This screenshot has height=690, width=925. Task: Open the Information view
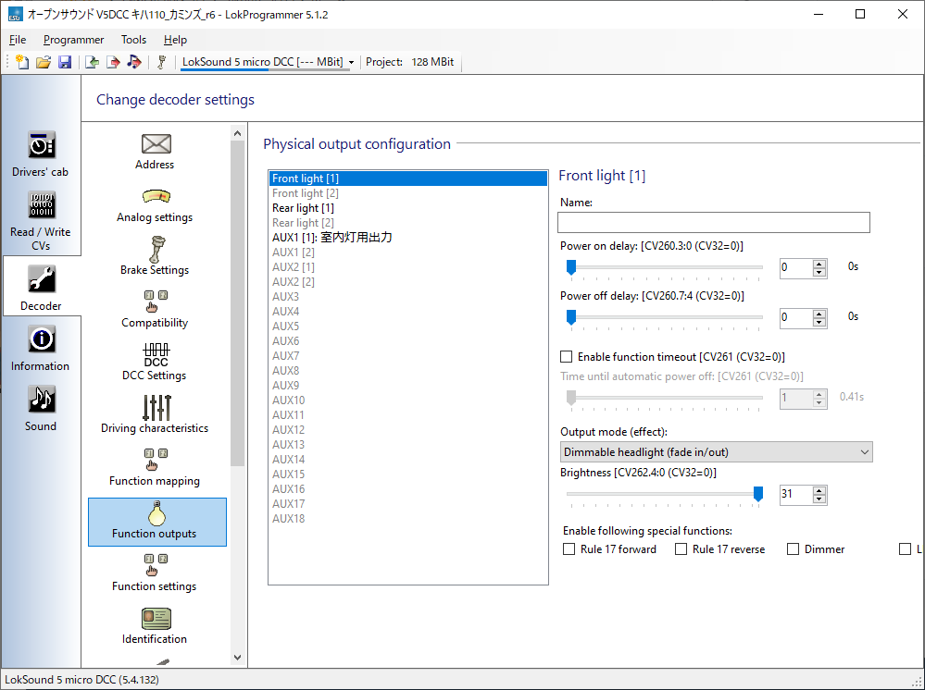point(41,349)
